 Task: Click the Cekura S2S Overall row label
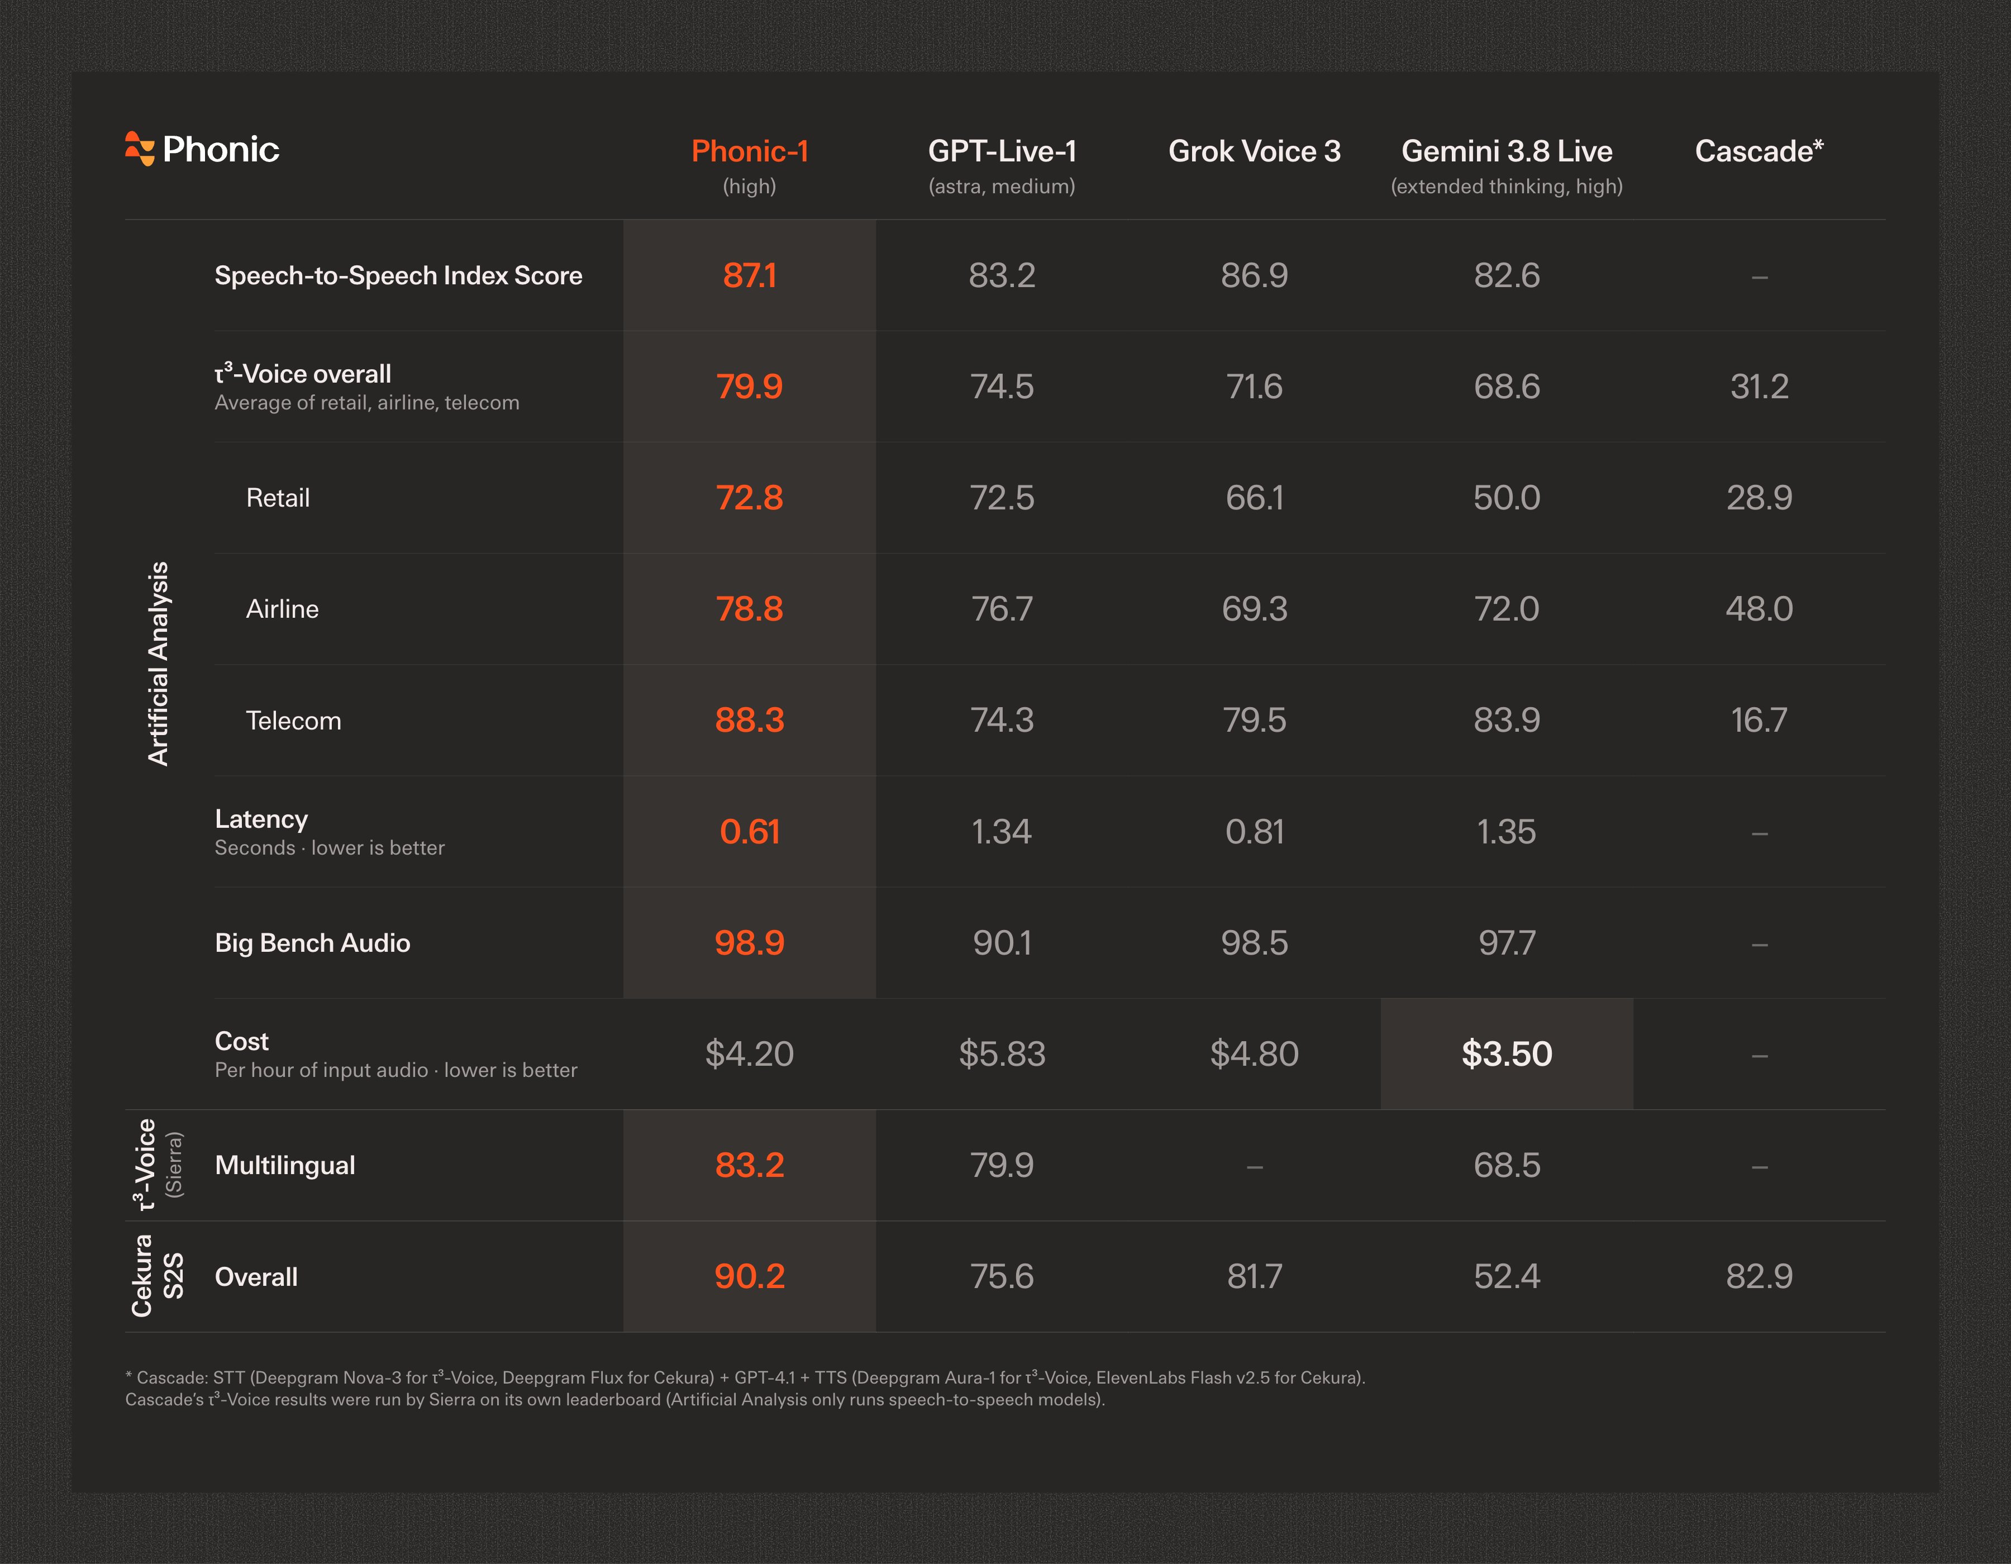[256, 1277]
